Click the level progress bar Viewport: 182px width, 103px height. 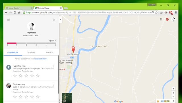(x=31, y=43)
